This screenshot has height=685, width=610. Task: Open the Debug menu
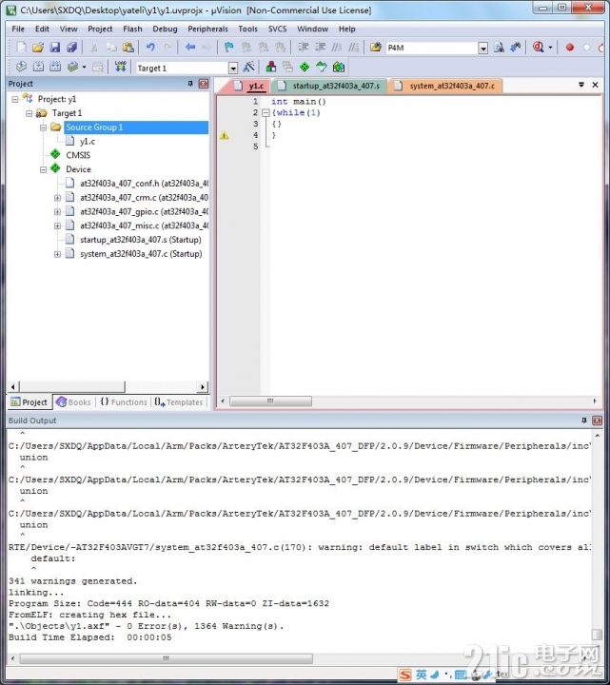coord(165,29)
